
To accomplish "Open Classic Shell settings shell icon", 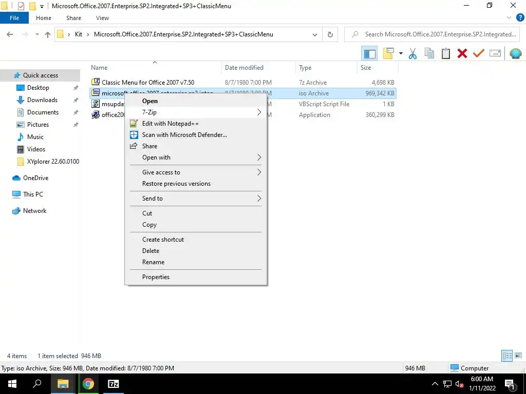I will (x=515, y=53).
